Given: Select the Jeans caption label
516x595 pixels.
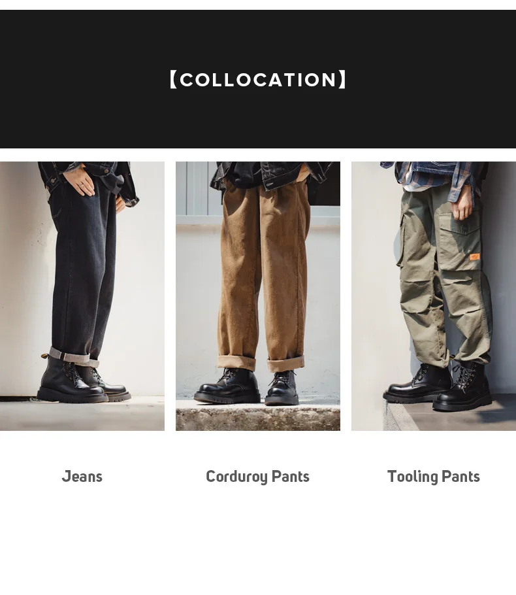Looking at the screenshot, I should point(82,477).
